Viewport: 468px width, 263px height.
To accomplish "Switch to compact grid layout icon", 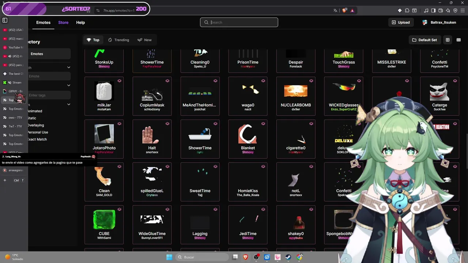I will pos(458,40).
